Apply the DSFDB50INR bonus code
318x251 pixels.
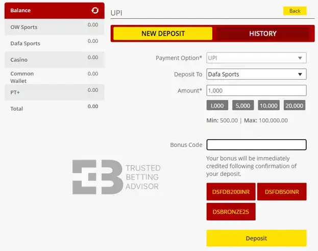282,192
